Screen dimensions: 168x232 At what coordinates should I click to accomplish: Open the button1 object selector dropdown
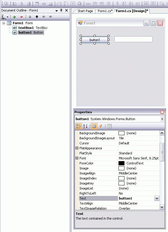tap(162, 119)
